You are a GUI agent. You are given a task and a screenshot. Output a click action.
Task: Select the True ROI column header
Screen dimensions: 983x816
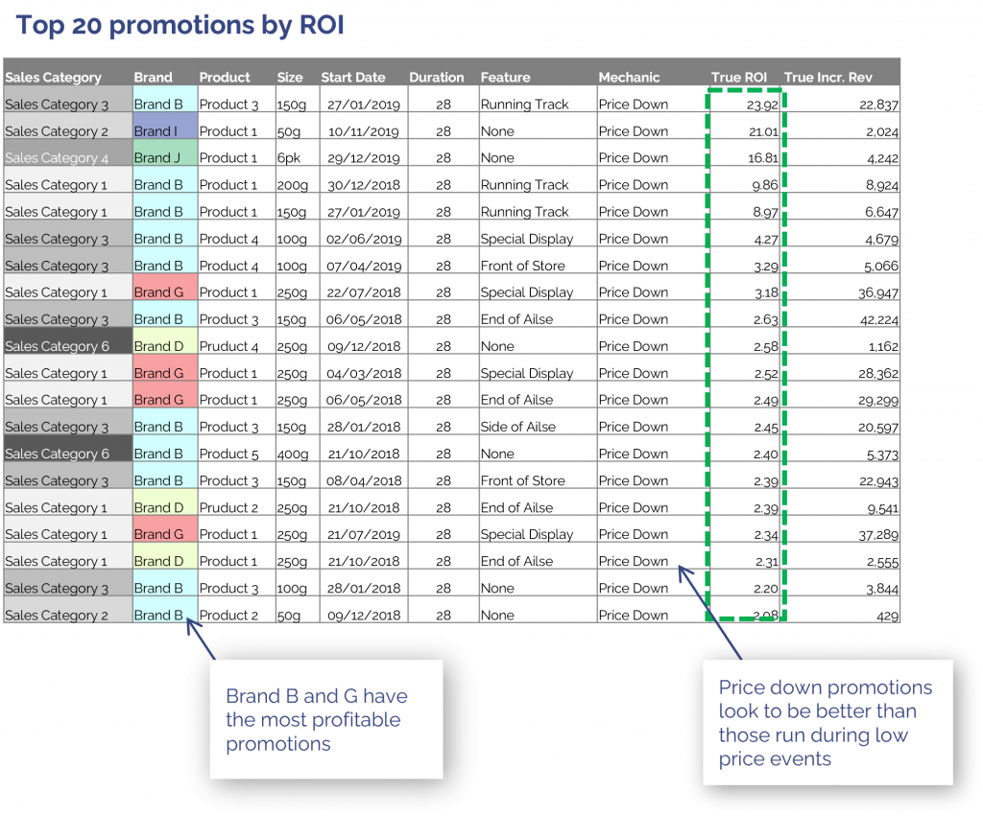pyautogui.click(x=738, y=78)
